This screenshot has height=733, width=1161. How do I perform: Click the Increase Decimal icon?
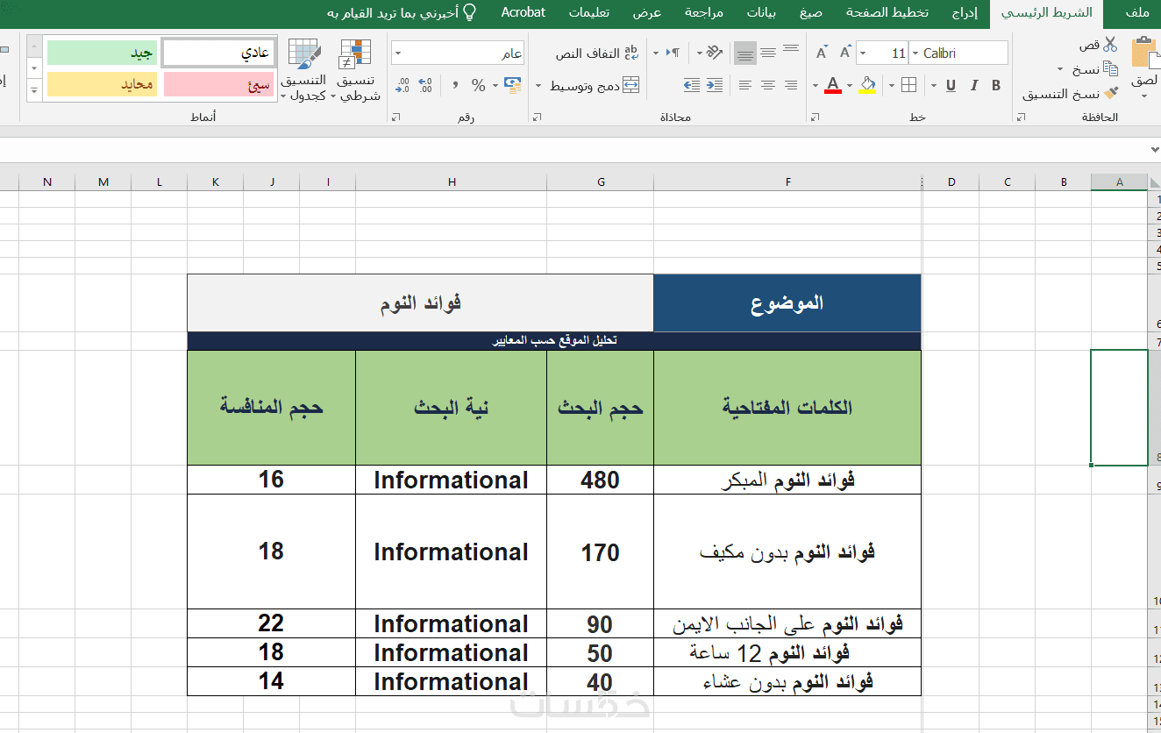425,85
